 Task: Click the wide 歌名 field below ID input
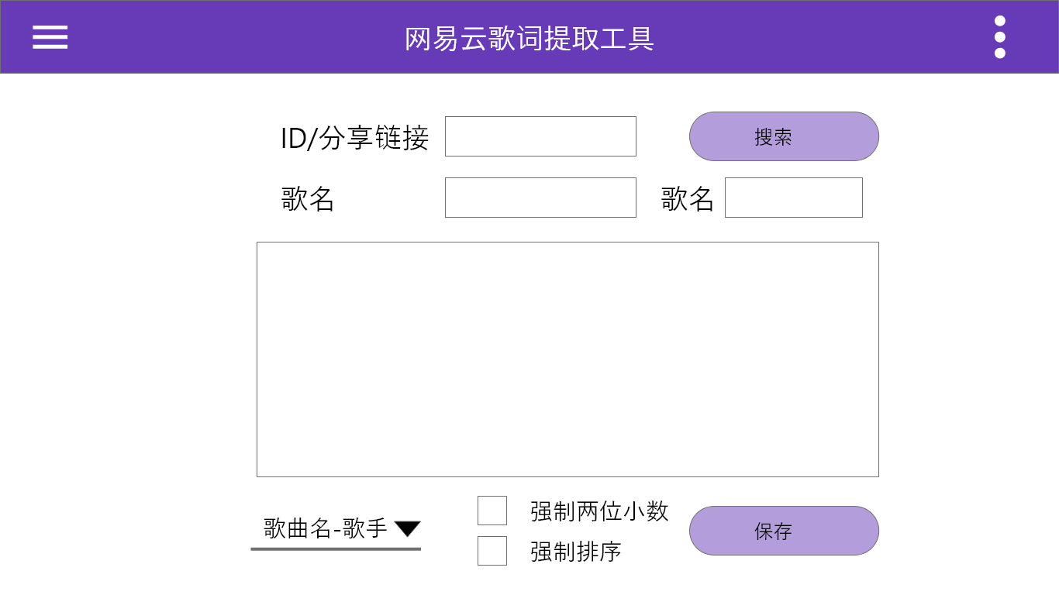pyautogui.click(x=540, y=198)
